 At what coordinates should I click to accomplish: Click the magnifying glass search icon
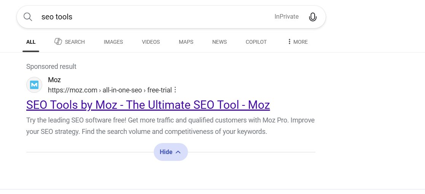pyautogui.click(x=28, y=17)
